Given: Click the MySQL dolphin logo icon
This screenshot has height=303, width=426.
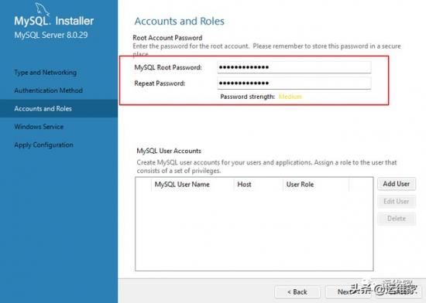Looking at the screenshot, I should coord(42,9).
